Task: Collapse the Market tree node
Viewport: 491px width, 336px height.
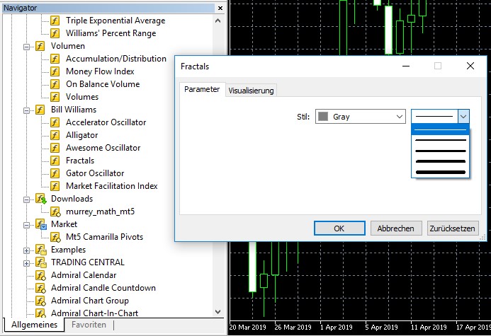Action: (27, 225)
